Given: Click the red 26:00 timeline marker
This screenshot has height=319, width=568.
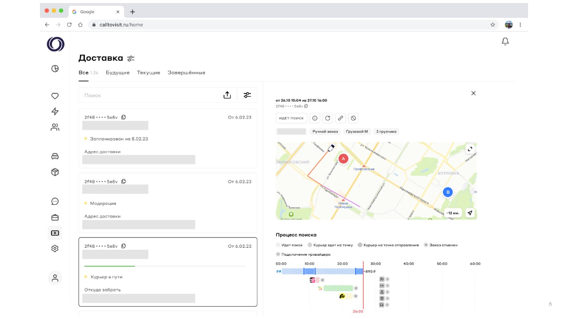Looking at the screenshot, I should (358, 311).
